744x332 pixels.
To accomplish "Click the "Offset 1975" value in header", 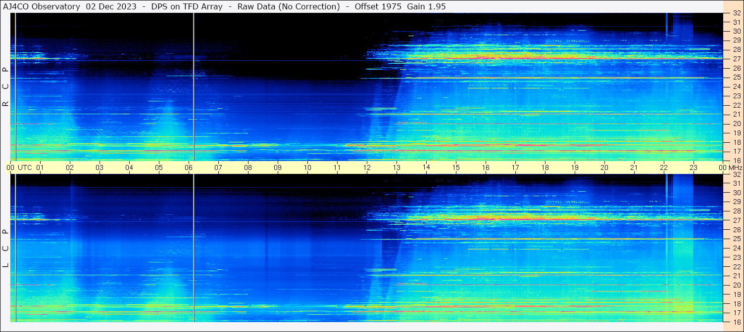I will 378,6.
